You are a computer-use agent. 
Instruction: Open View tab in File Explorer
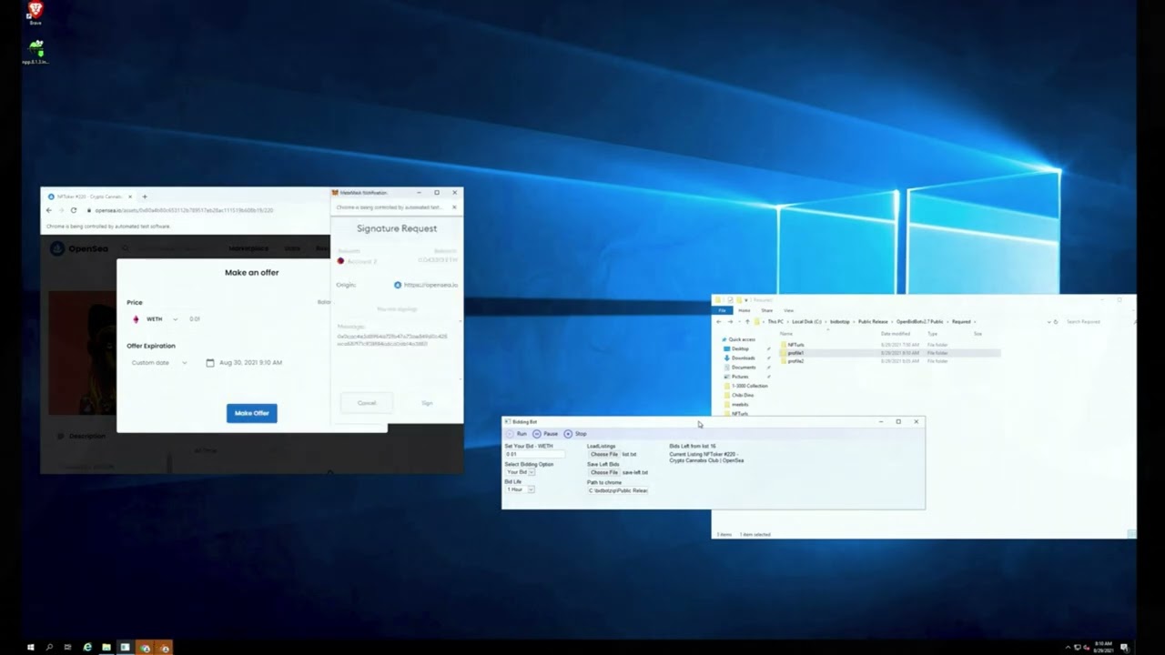788,310
